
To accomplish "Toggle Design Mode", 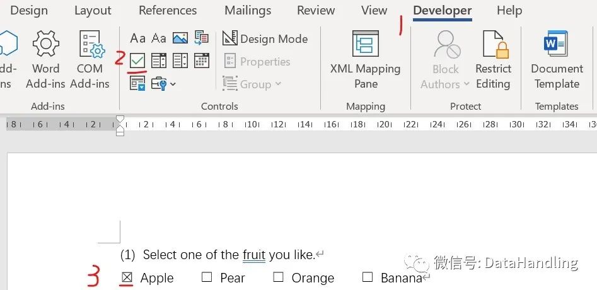I will click(265, 38).
